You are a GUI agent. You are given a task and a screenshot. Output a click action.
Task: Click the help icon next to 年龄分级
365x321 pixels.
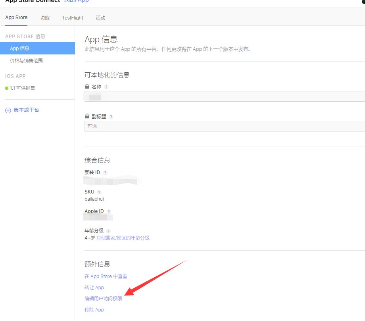(x=108, y=231)
